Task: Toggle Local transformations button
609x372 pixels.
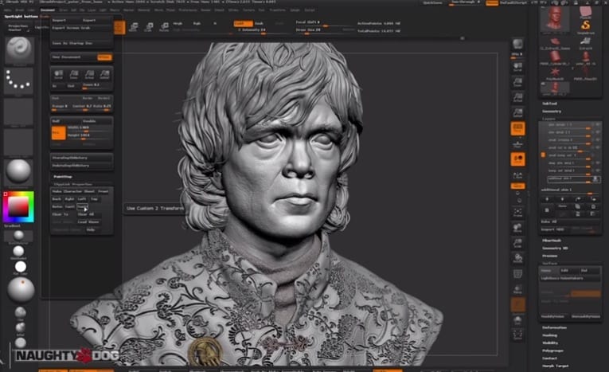Action: click(x=517, y=159)
